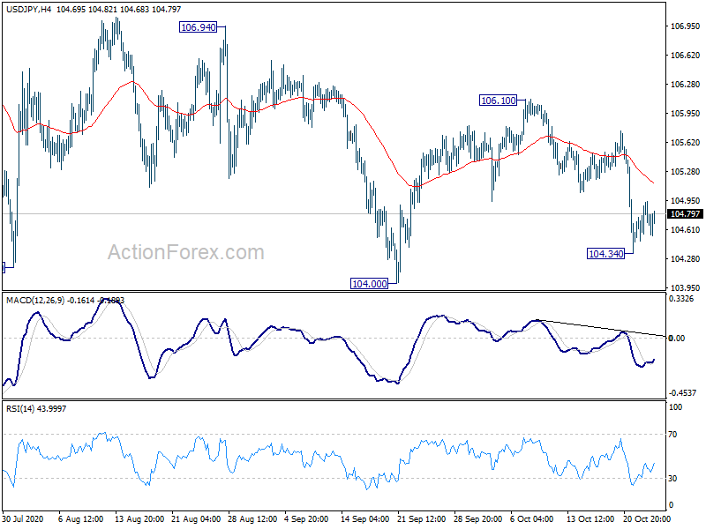Click the 106.950 price axis value
Image resolution: width=706 pixels, height=529 pixels.
click(686, 26)
